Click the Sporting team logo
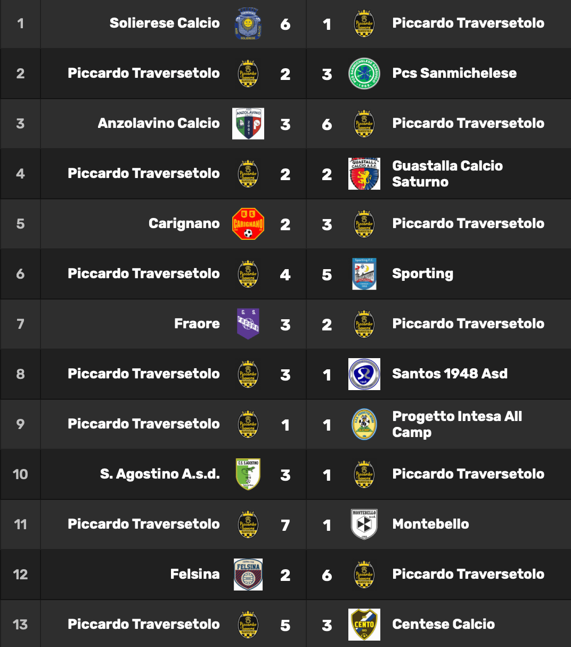The width and height of the screenshot is (571, 647). [364, 274]
